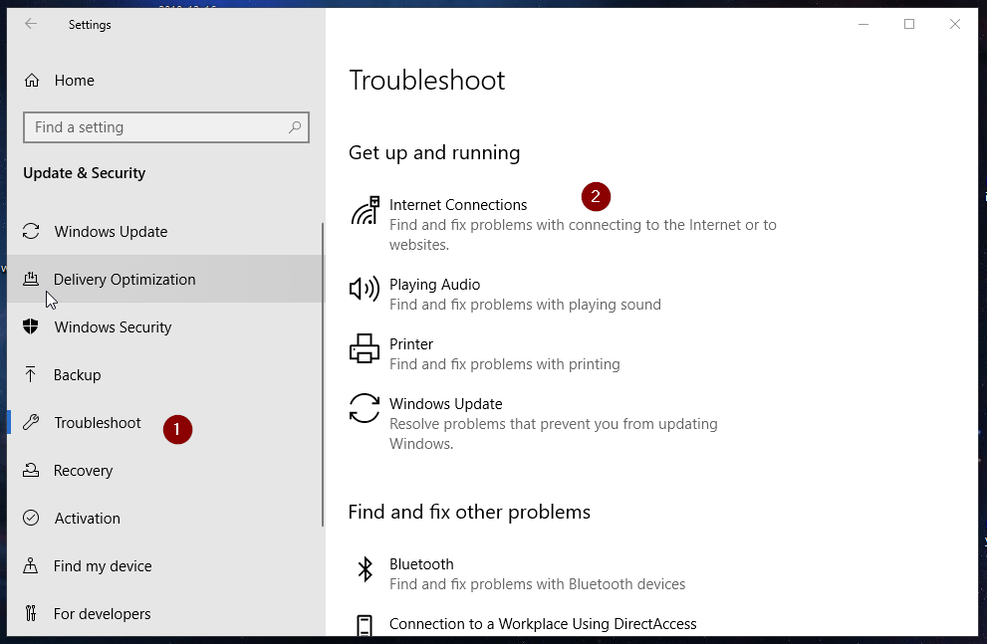Click the Backup up-arrow icon

click(30, 375)
